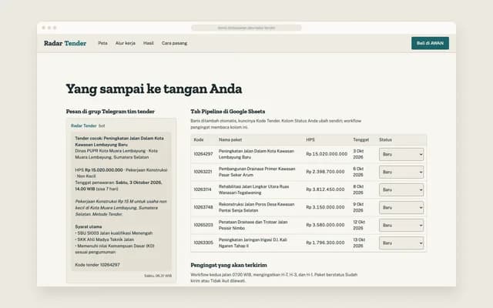Image resolution: width=493 pixels, height=308 pixels.
Task: Open the Peta nav link
Action: pos(102,43)
